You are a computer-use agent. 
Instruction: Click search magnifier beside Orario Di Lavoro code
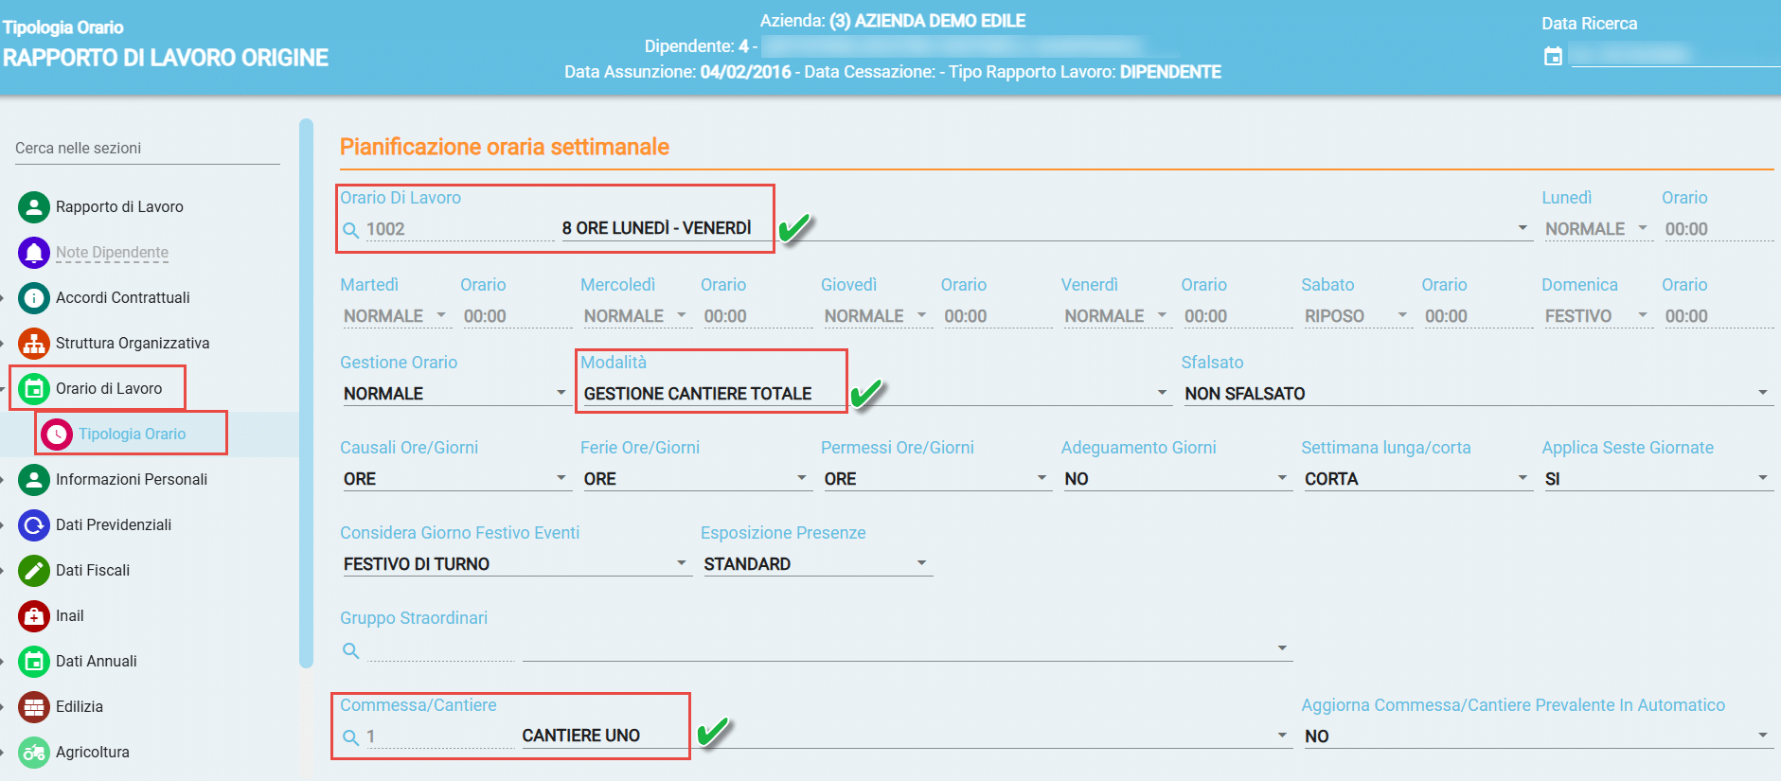click(x=350, y=230)
